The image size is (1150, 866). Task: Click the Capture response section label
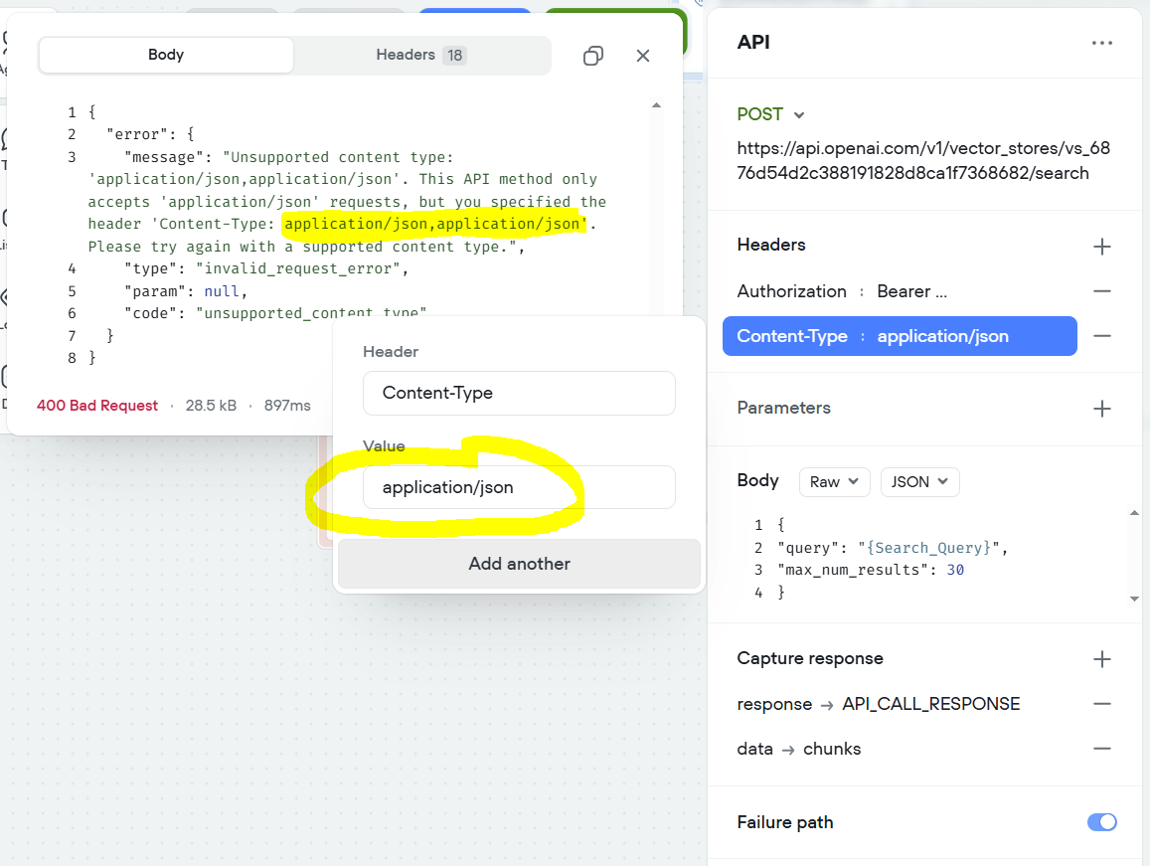810,658
